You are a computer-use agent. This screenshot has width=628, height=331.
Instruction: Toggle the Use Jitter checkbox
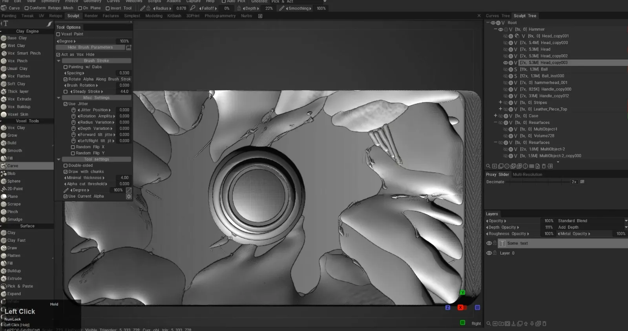click(66, 104)
